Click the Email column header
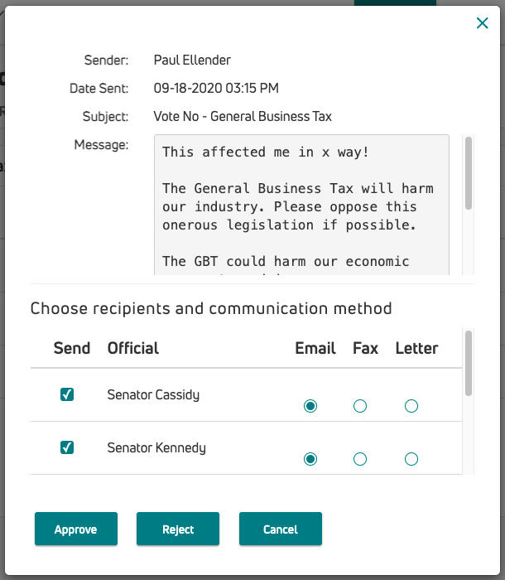Viewport: 505px width, 580px height. (315, 348)
